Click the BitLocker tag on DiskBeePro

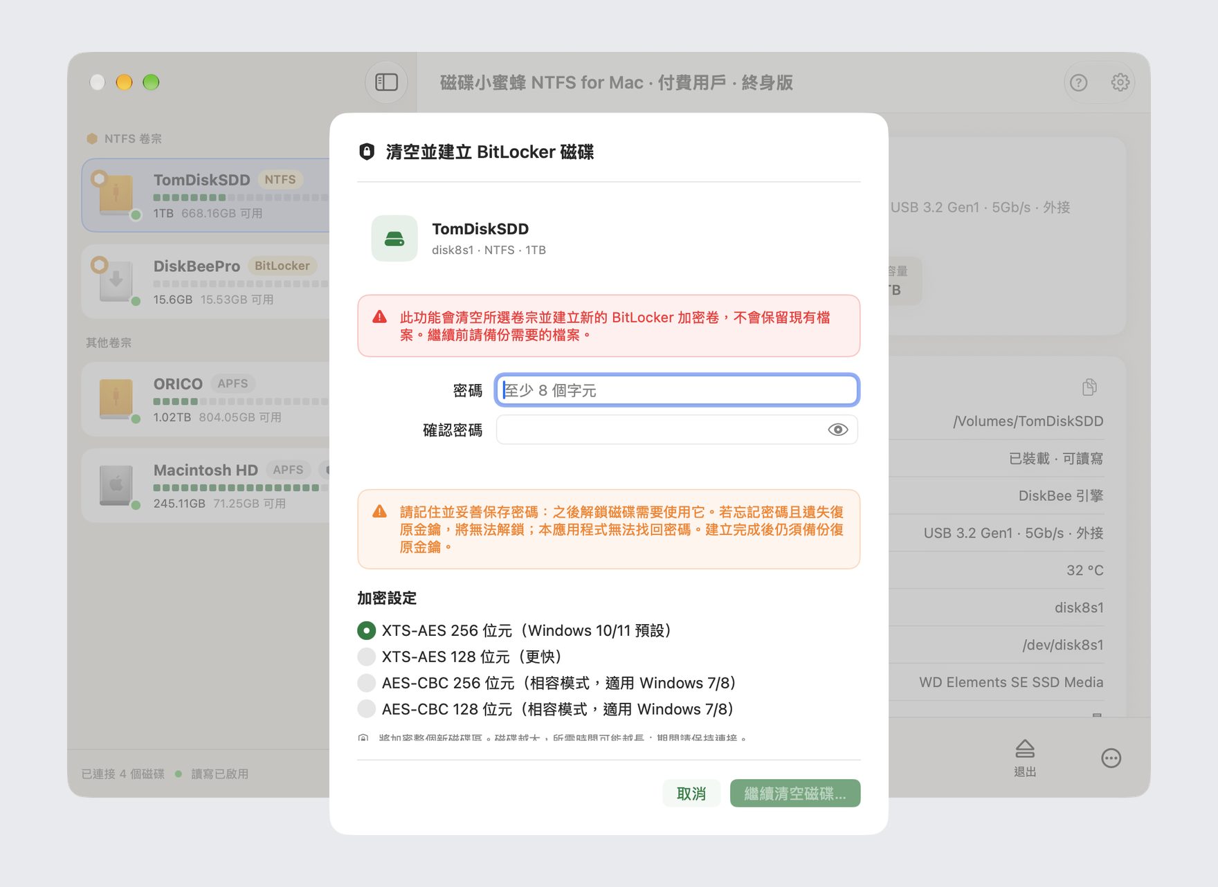pyautogui.click(x=282, y=266)
